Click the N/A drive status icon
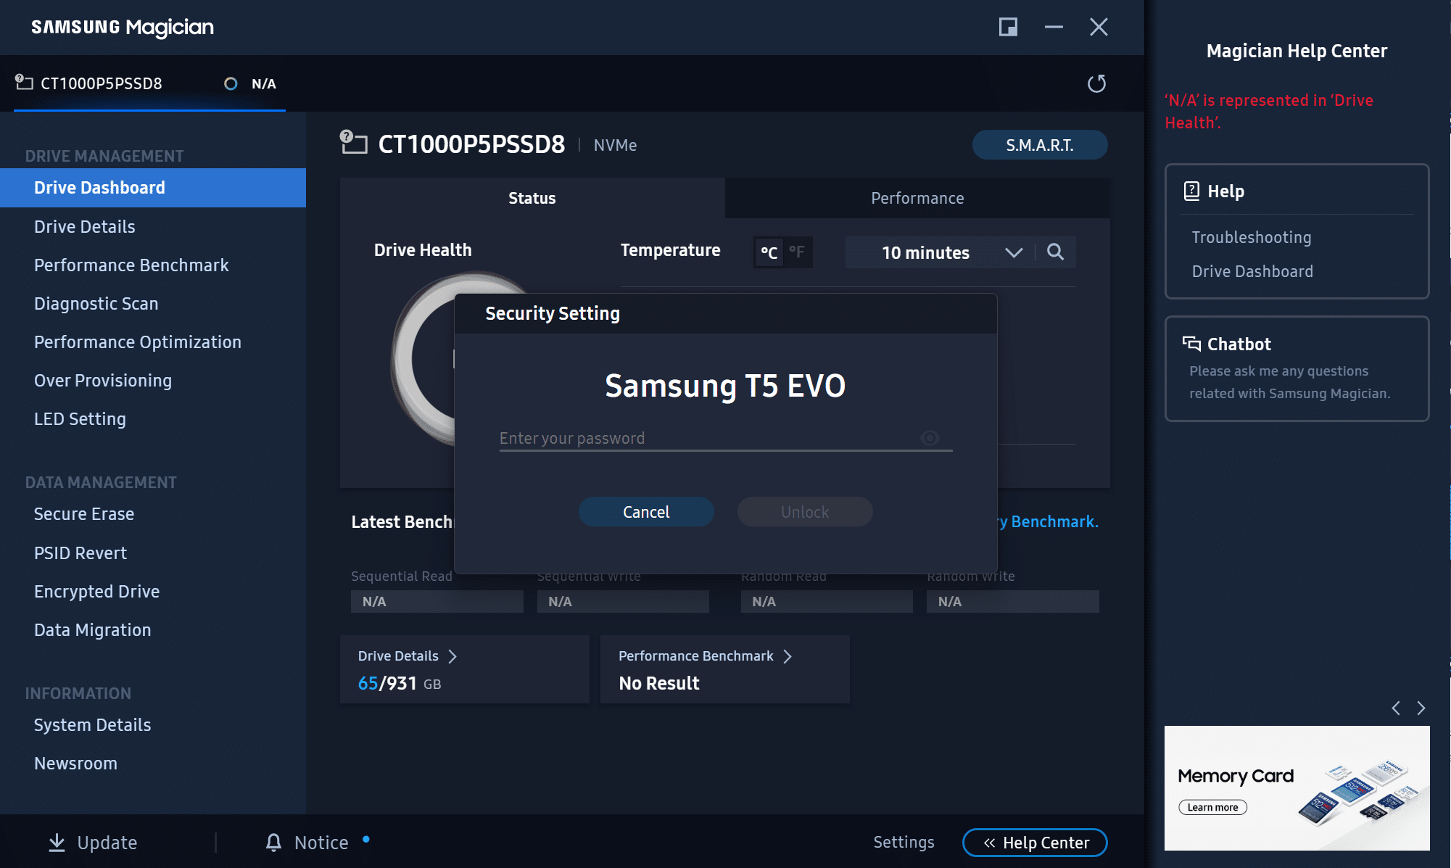The width and height of the screenshot is (1451, 868). click(x=229, y=83)
